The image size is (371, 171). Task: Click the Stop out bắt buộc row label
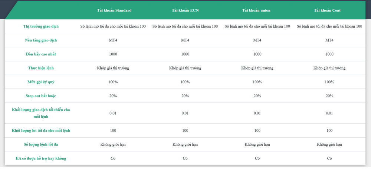tap(41, 96)
